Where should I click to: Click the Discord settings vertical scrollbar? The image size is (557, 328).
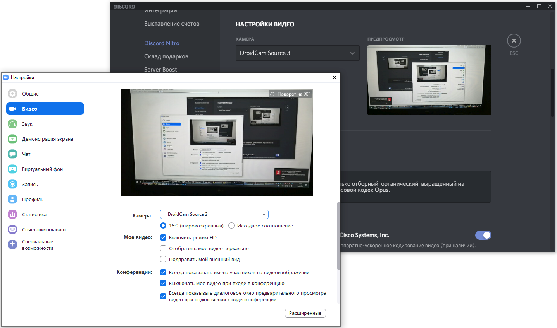(x=552, y=93)
